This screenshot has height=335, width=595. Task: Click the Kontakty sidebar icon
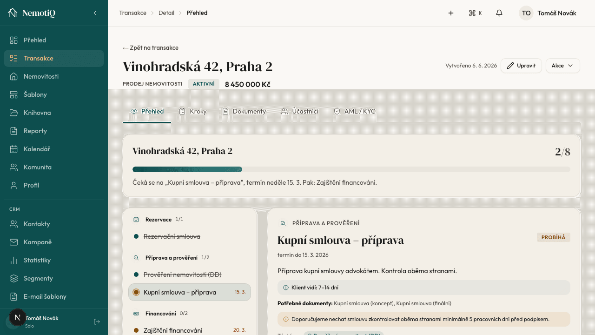14,224
